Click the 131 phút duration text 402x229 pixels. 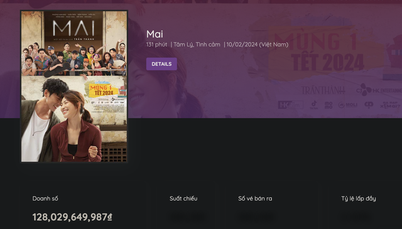click(156, 45)
